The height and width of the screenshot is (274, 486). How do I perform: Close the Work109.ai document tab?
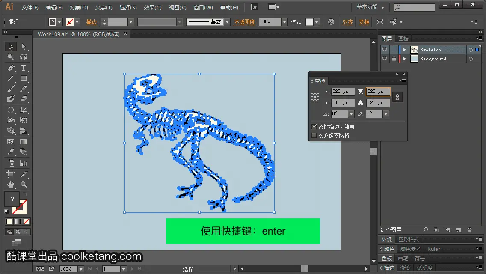[125, 34]
